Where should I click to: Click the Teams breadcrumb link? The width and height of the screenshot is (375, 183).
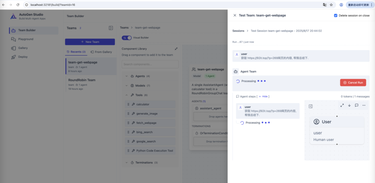pos(124,28)
